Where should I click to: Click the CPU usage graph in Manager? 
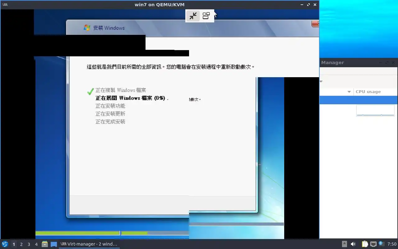(x=375, y=110)
